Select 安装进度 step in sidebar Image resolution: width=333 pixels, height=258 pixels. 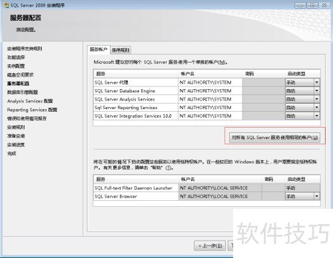16,145
